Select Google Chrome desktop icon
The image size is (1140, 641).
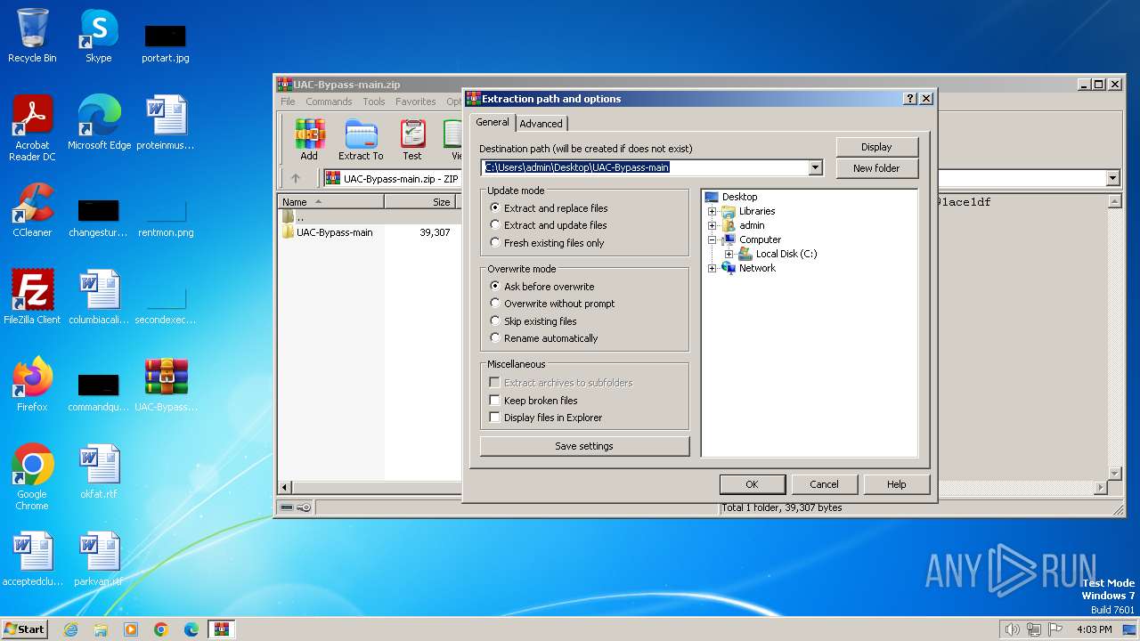coord(32,477)
